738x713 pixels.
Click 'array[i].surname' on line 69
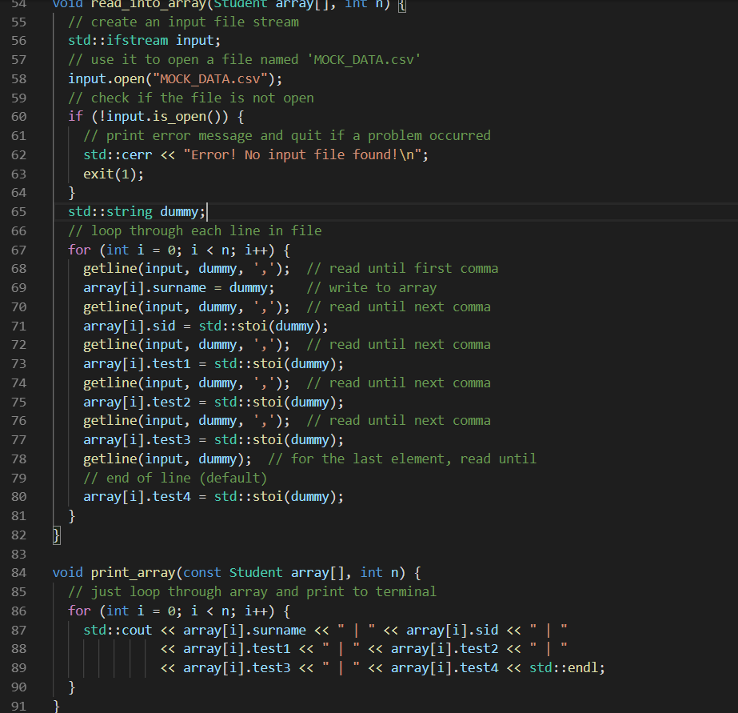point(145,288)
